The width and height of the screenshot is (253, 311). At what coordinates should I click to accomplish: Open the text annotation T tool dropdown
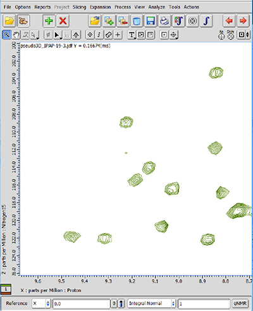(132, 35)
